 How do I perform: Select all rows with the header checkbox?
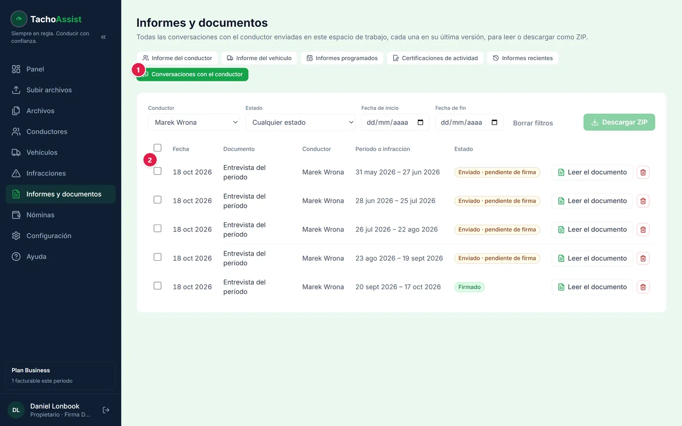coord(158,148)
